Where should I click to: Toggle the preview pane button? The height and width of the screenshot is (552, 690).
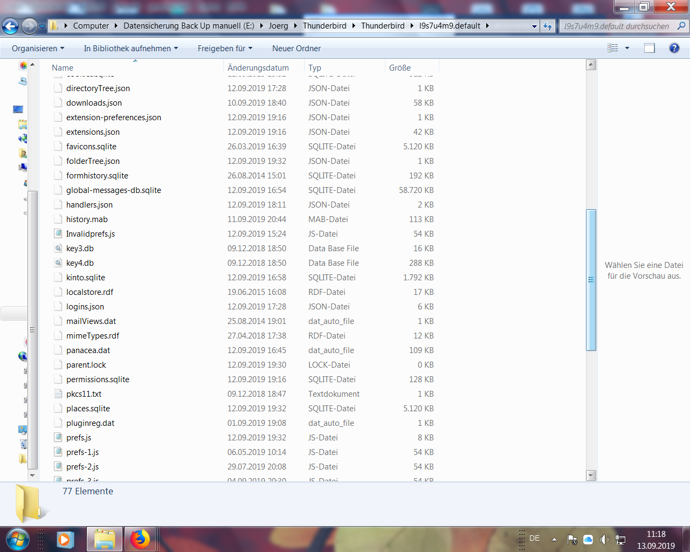point(650,48)
